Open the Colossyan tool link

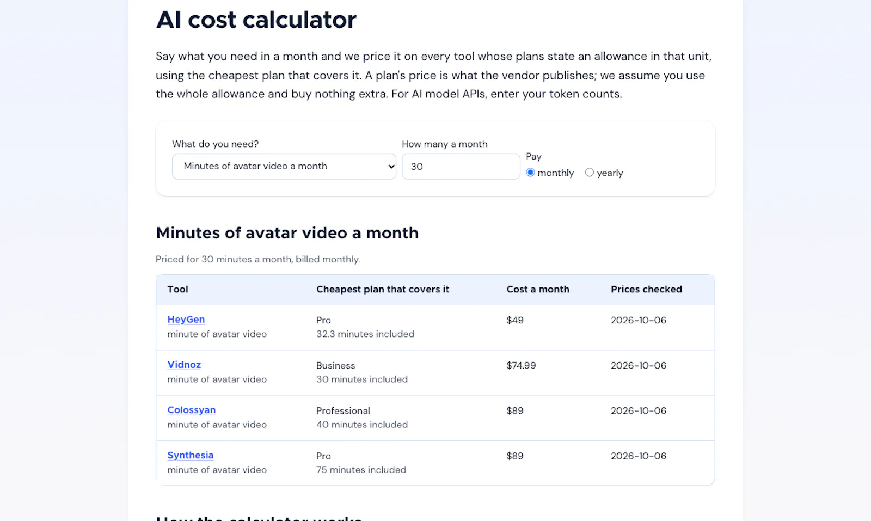192,410
